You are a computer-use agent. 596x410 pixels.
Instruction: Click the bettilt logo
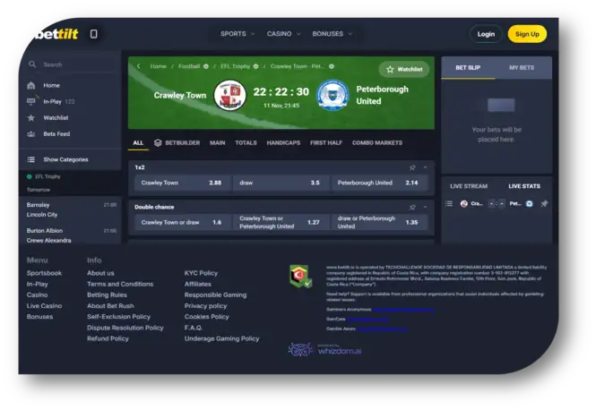point(57,34)
